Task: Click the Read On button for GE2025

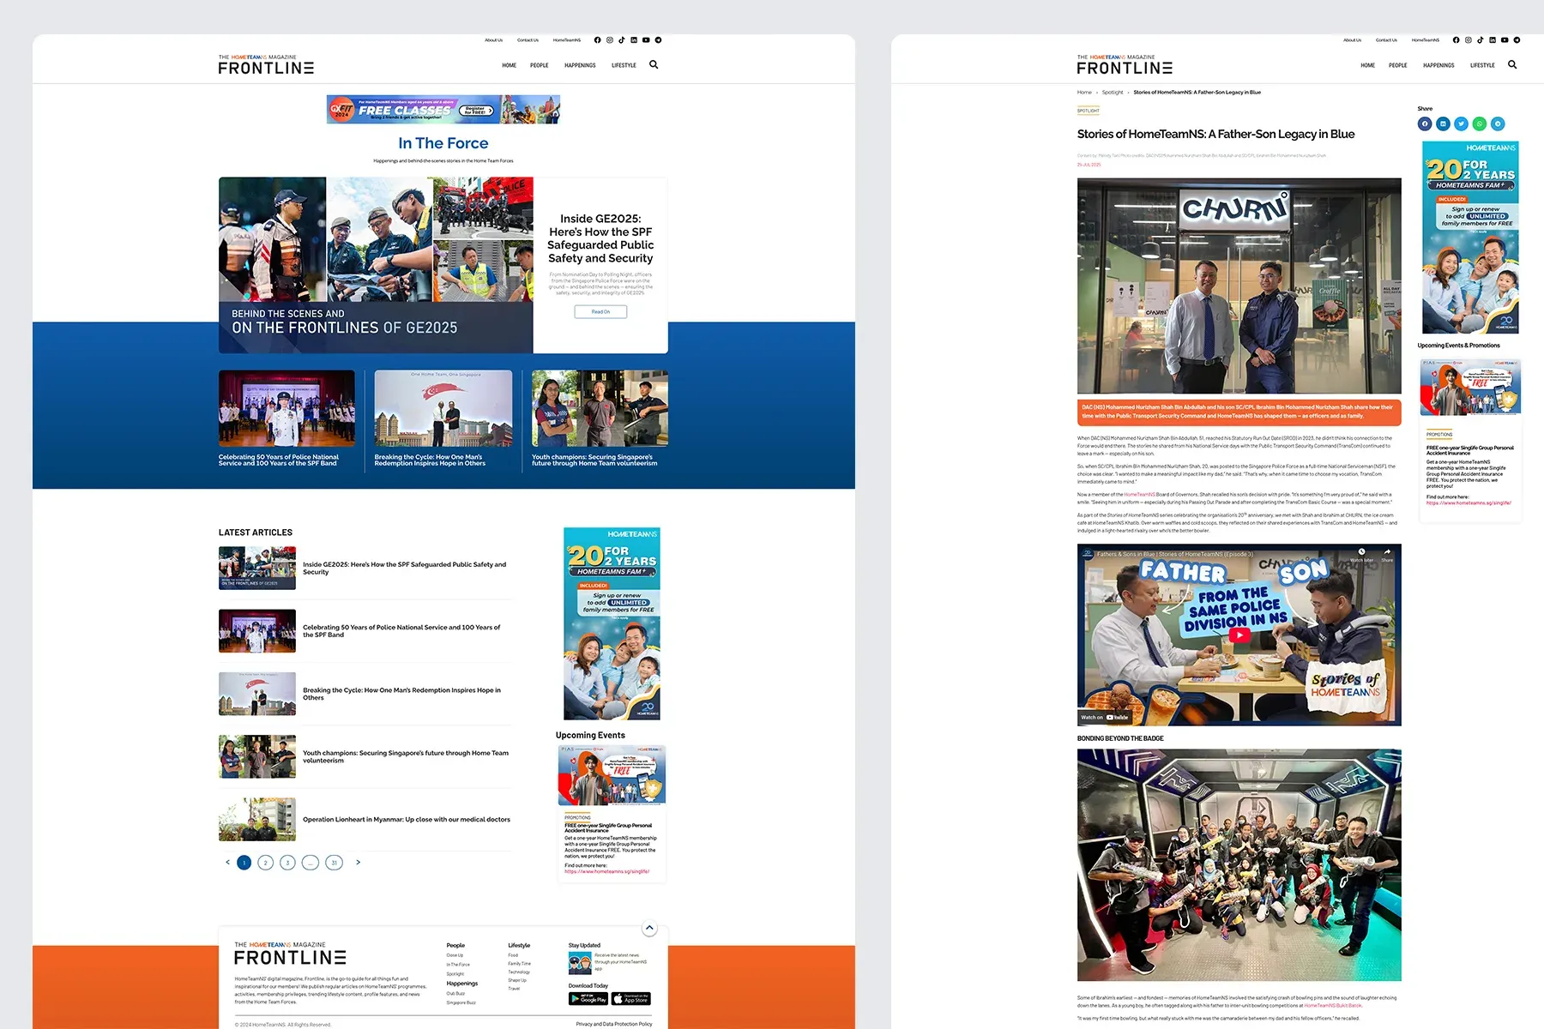Action: (600, 312)
